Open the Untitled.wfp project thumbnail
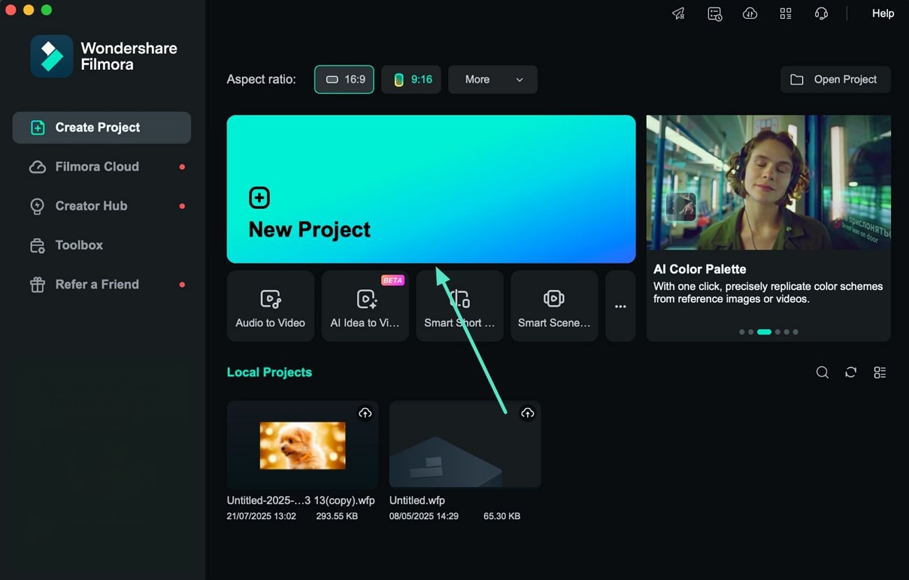909x580 pixels. click(x=465, y=444)
